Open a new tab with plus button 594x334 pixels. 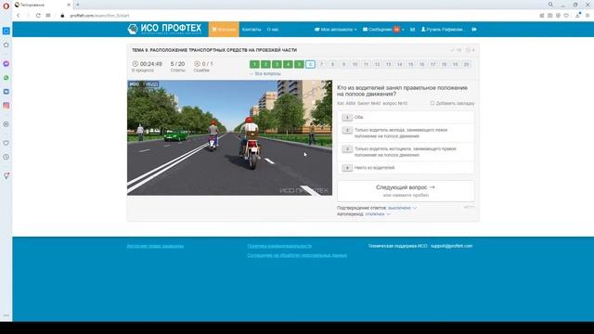78,5
